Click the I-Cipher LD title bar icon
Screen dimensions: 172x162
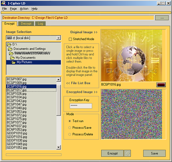pos(3,3)
